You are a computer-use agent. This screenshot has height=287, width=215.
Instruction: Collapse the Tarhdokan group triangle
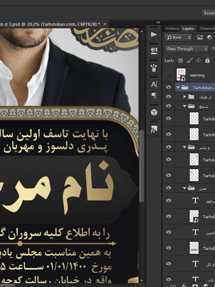click(x=178, y=88)
